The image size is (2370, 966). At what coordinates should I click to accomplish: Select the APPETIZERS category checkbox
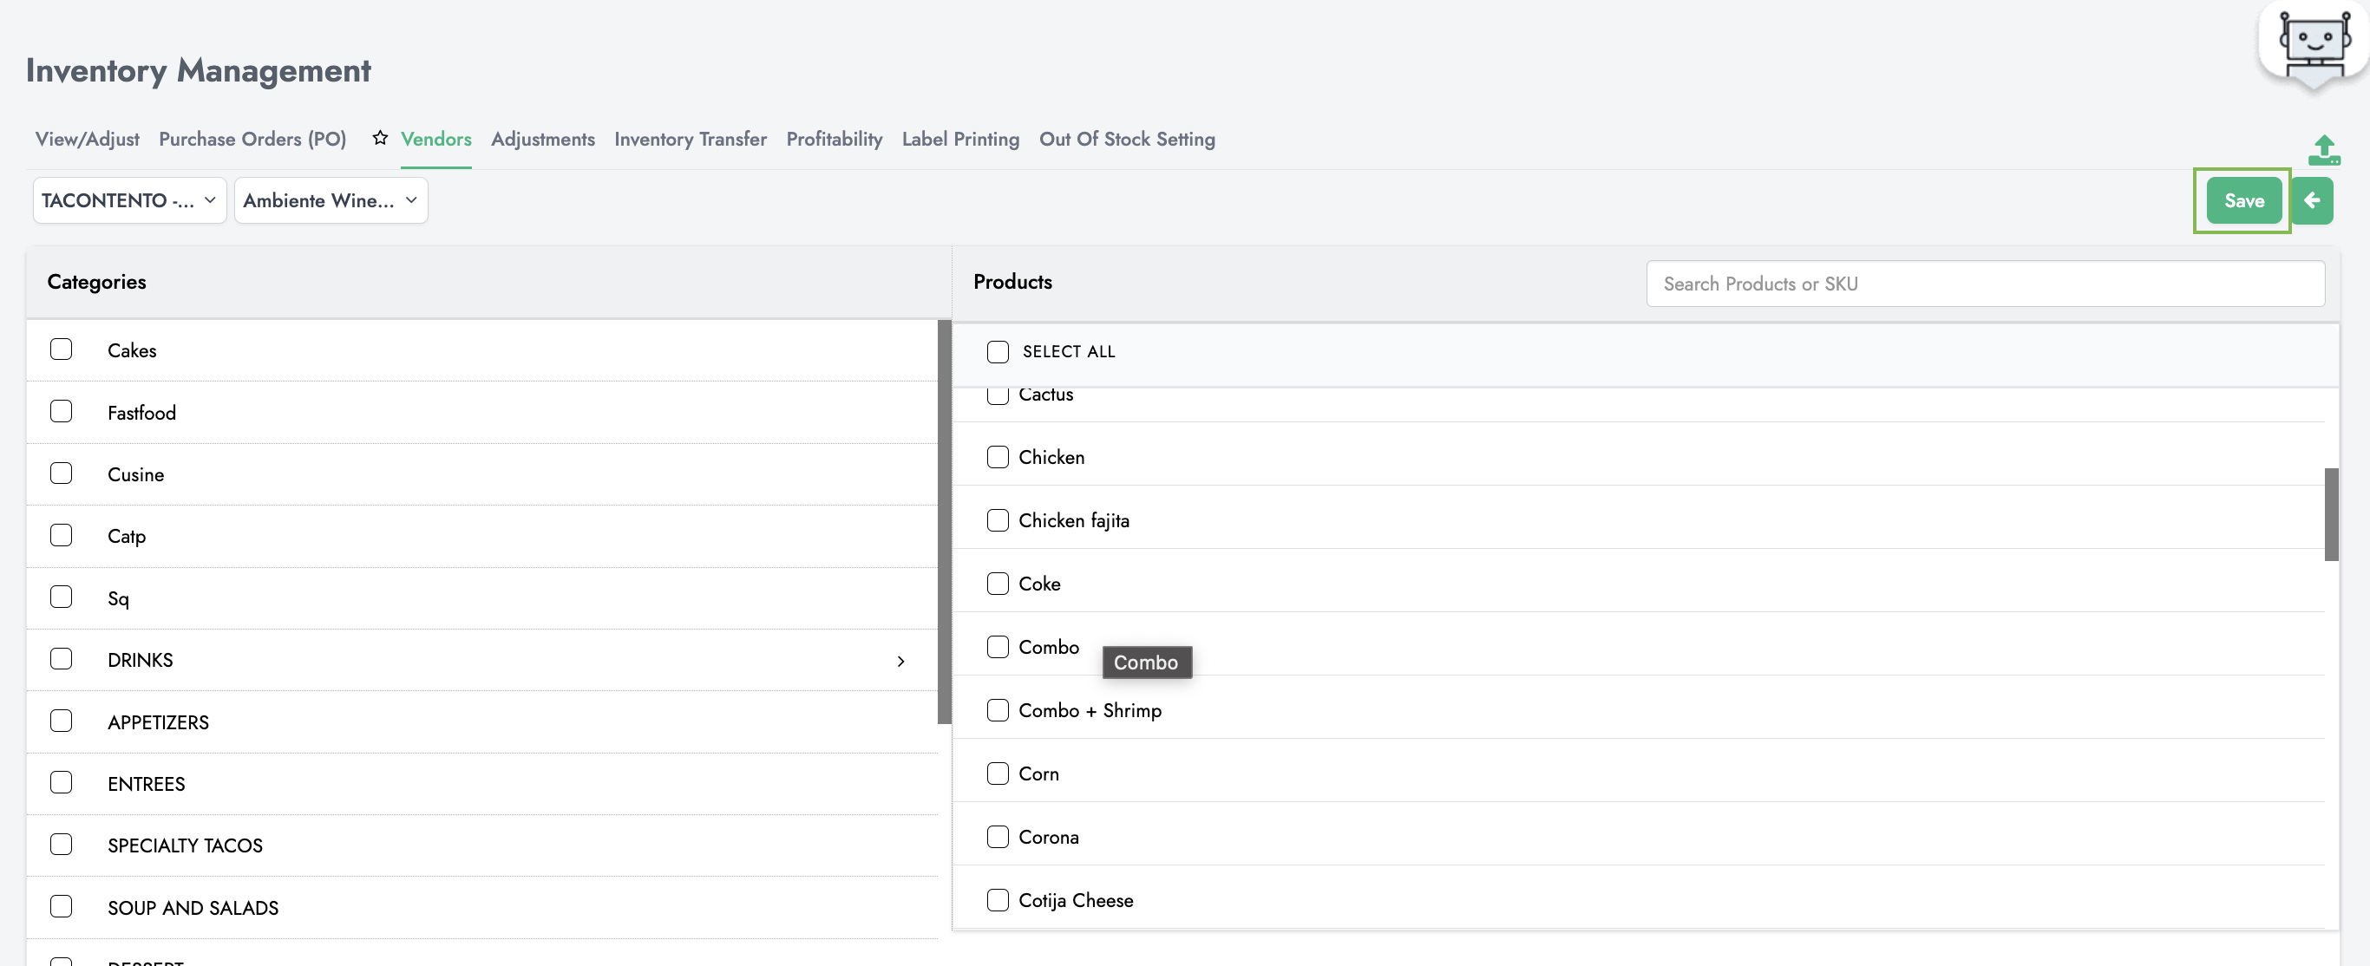[x=61, y=721]
